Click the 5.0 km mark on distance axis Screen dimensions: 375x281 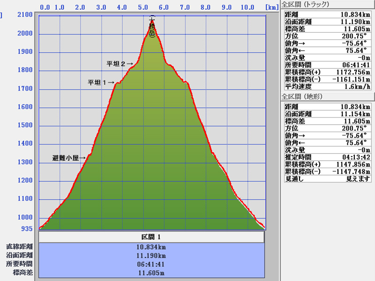pos(143,7)
